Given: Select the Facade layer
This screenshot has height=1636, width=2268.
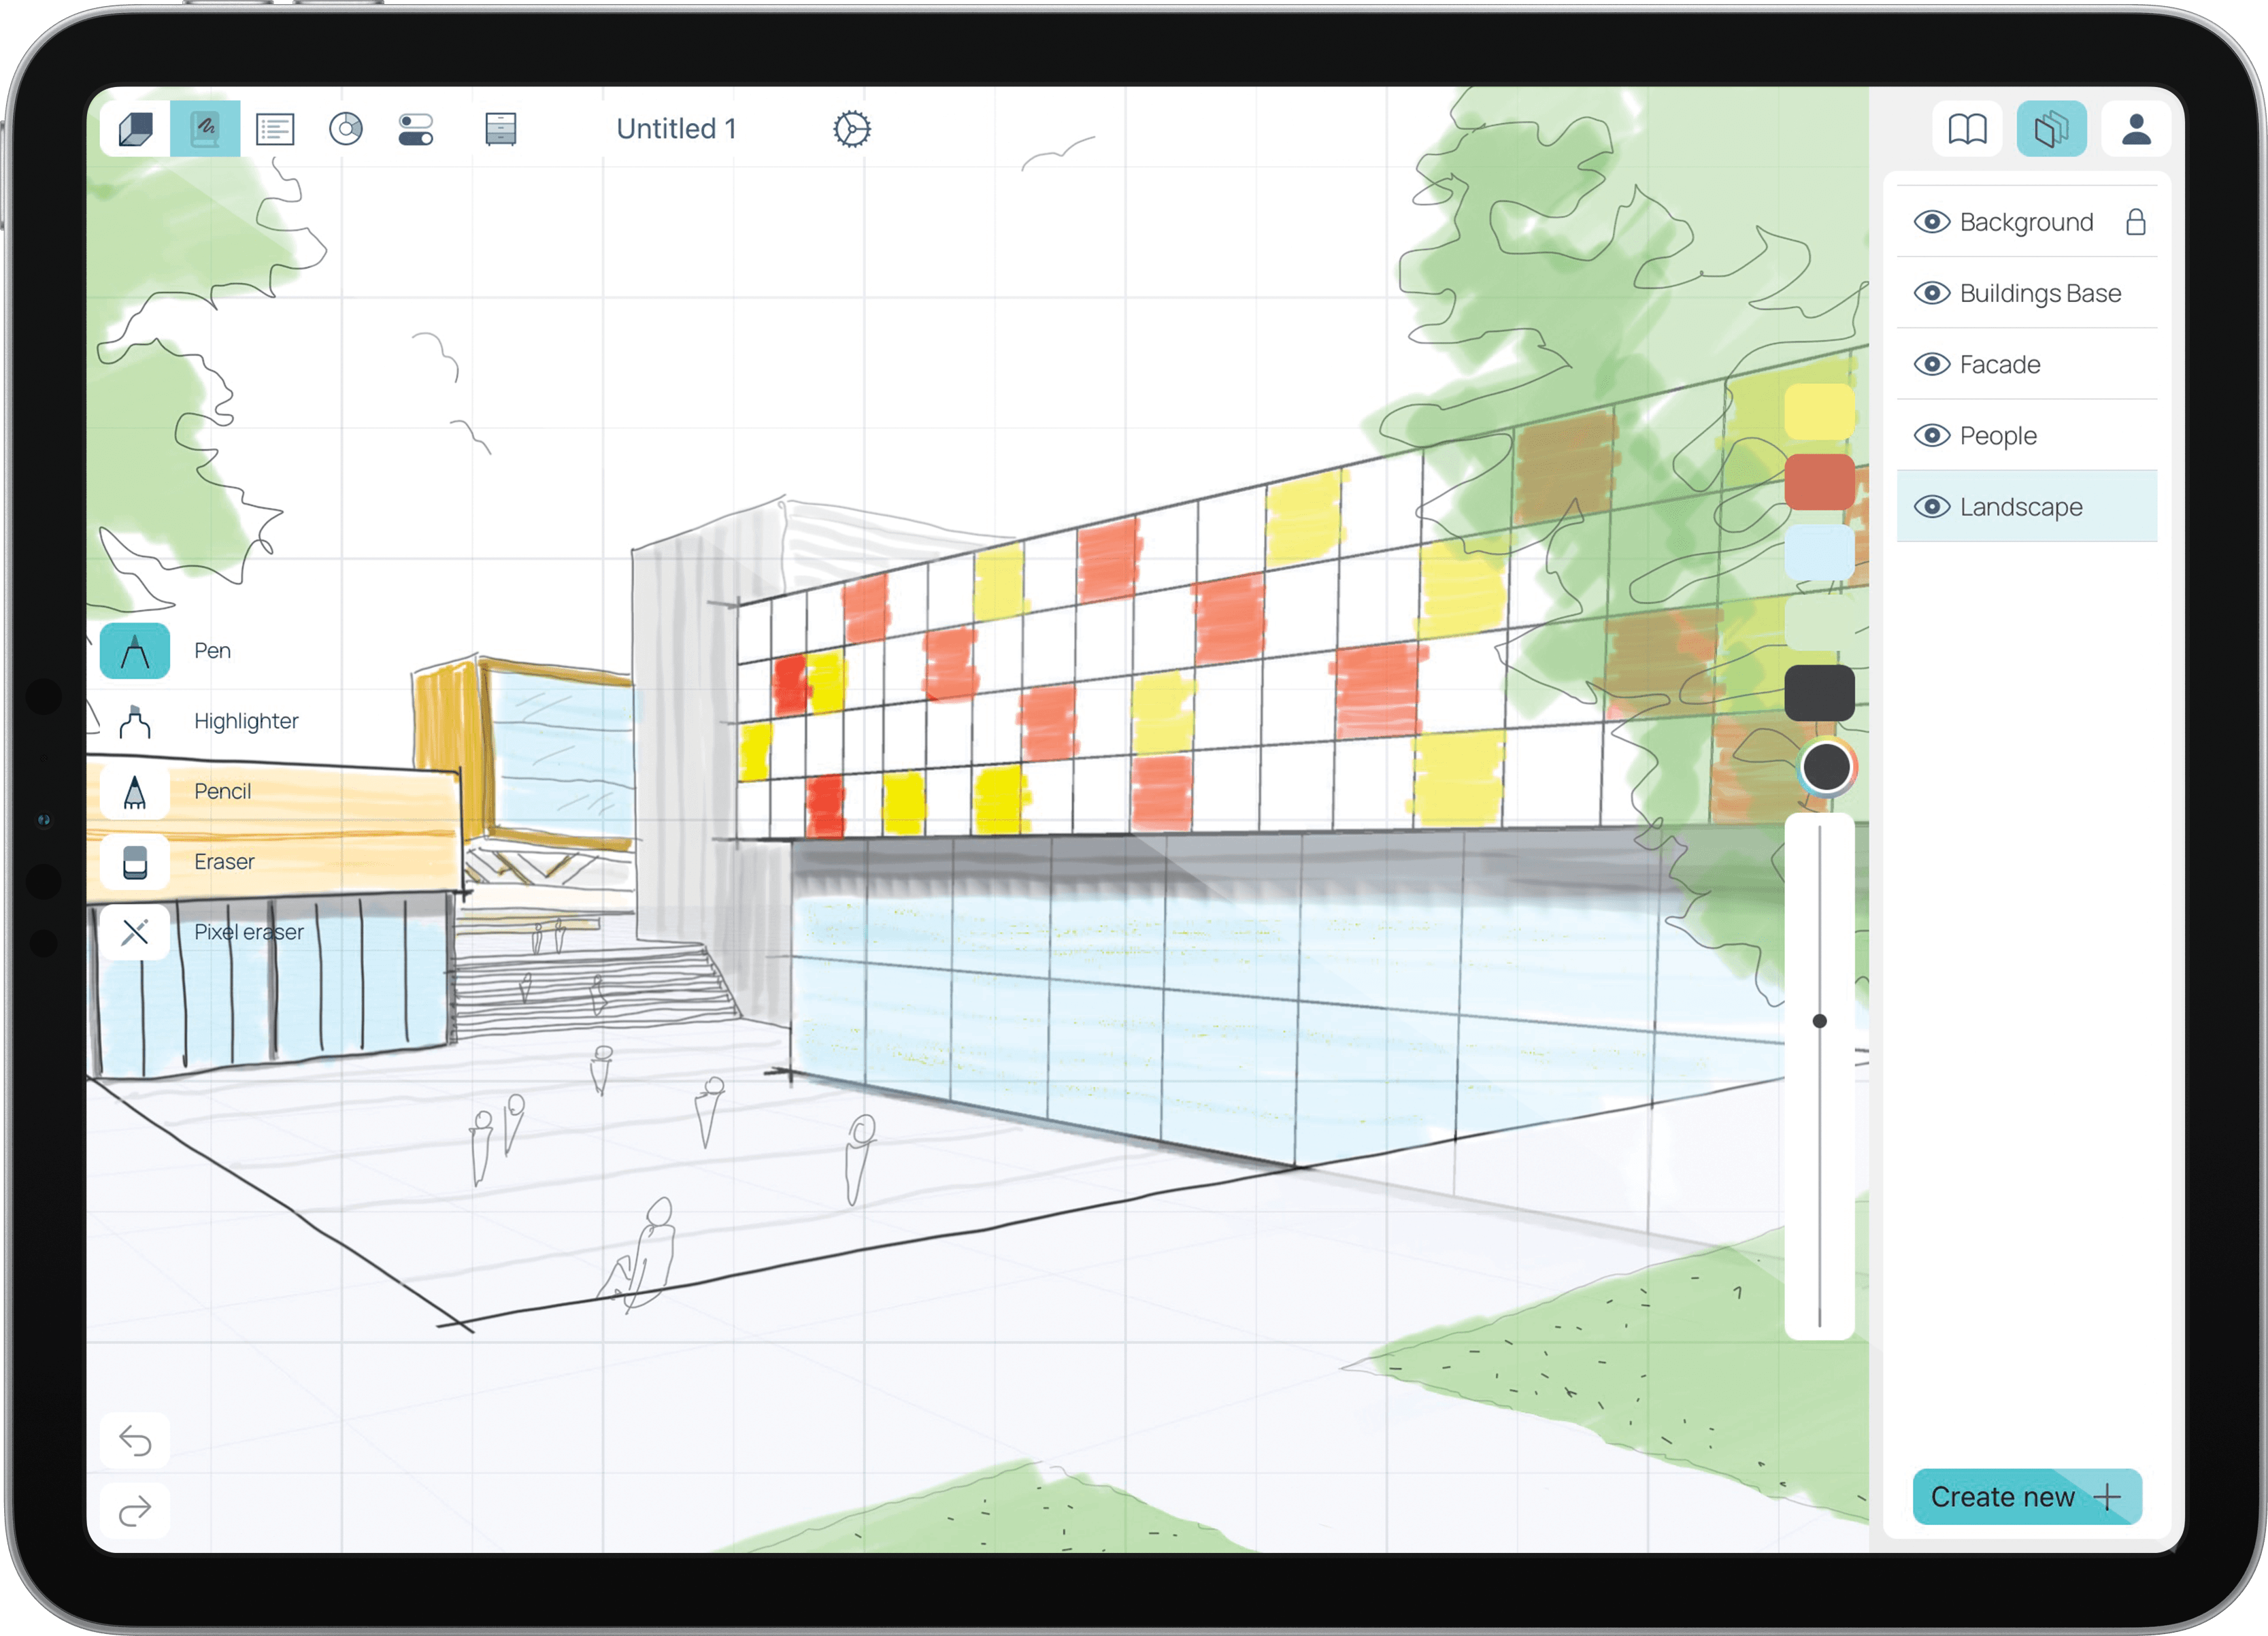Looking at the screenshot, I should [x=2027, y=364].
